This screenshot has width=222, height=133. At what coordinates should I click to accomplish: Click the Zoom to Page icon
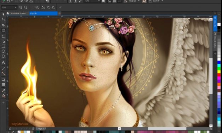coord(43,7)
